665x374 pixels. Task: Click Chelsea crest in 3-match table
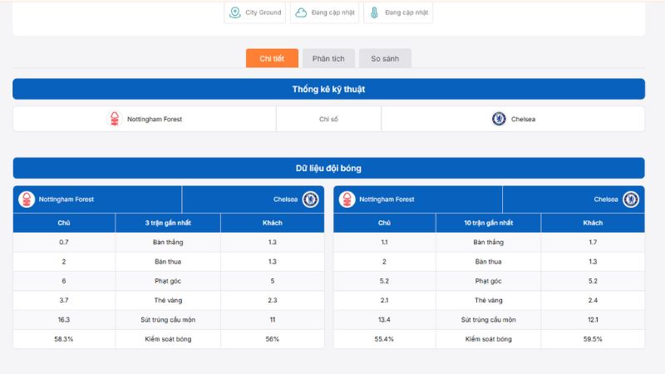(x=310, y=199)
